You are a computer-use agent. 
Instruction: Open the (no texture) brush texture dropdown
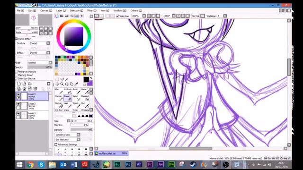pyautogui.click(x=79, y=139)
